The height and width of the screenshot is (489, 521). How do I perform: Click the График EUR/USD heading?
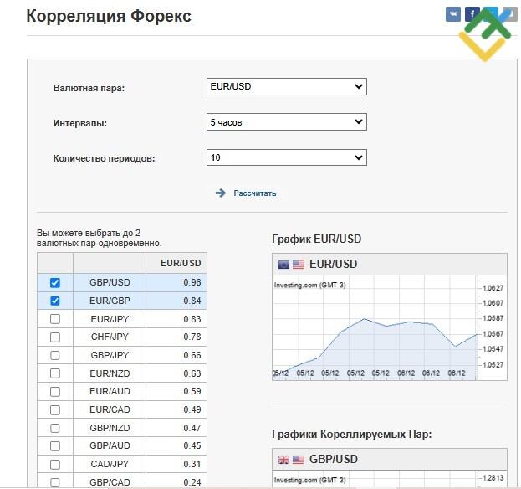[317, 239]
